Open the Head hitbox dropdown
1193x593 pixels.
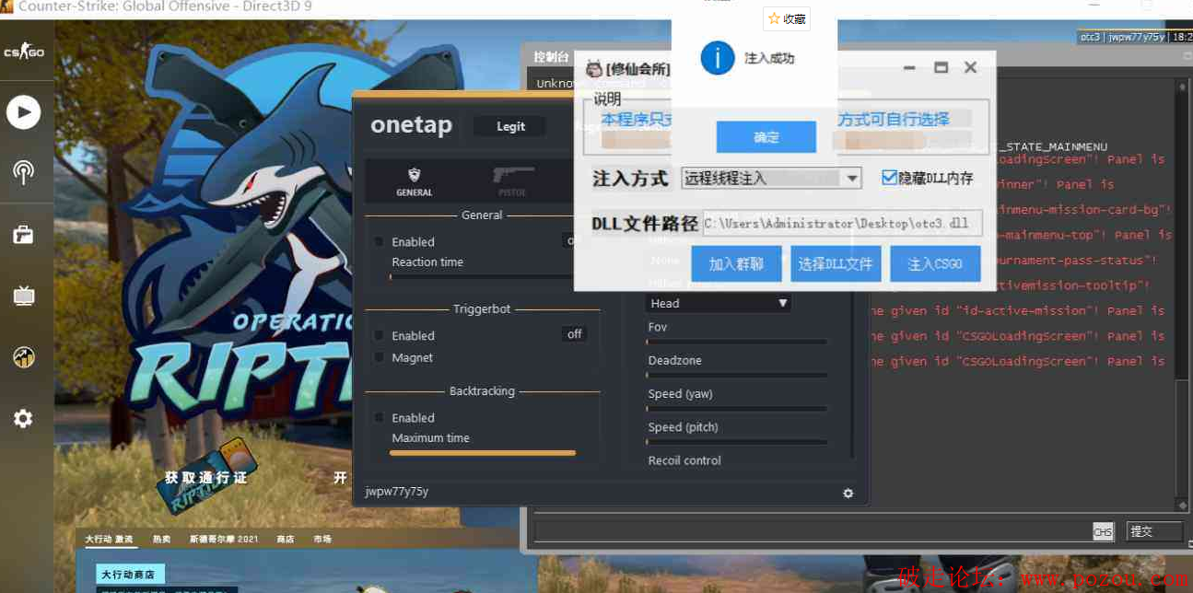[x=718, y=303]
